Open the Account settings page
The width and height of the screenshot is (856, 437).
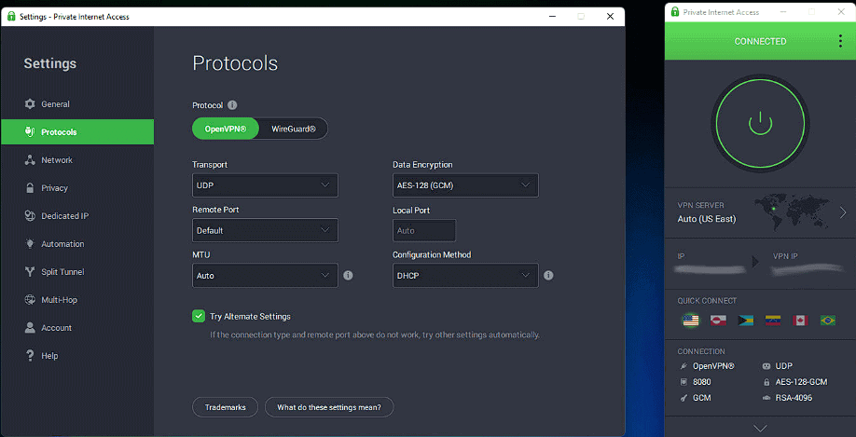(x=77, y=328)
